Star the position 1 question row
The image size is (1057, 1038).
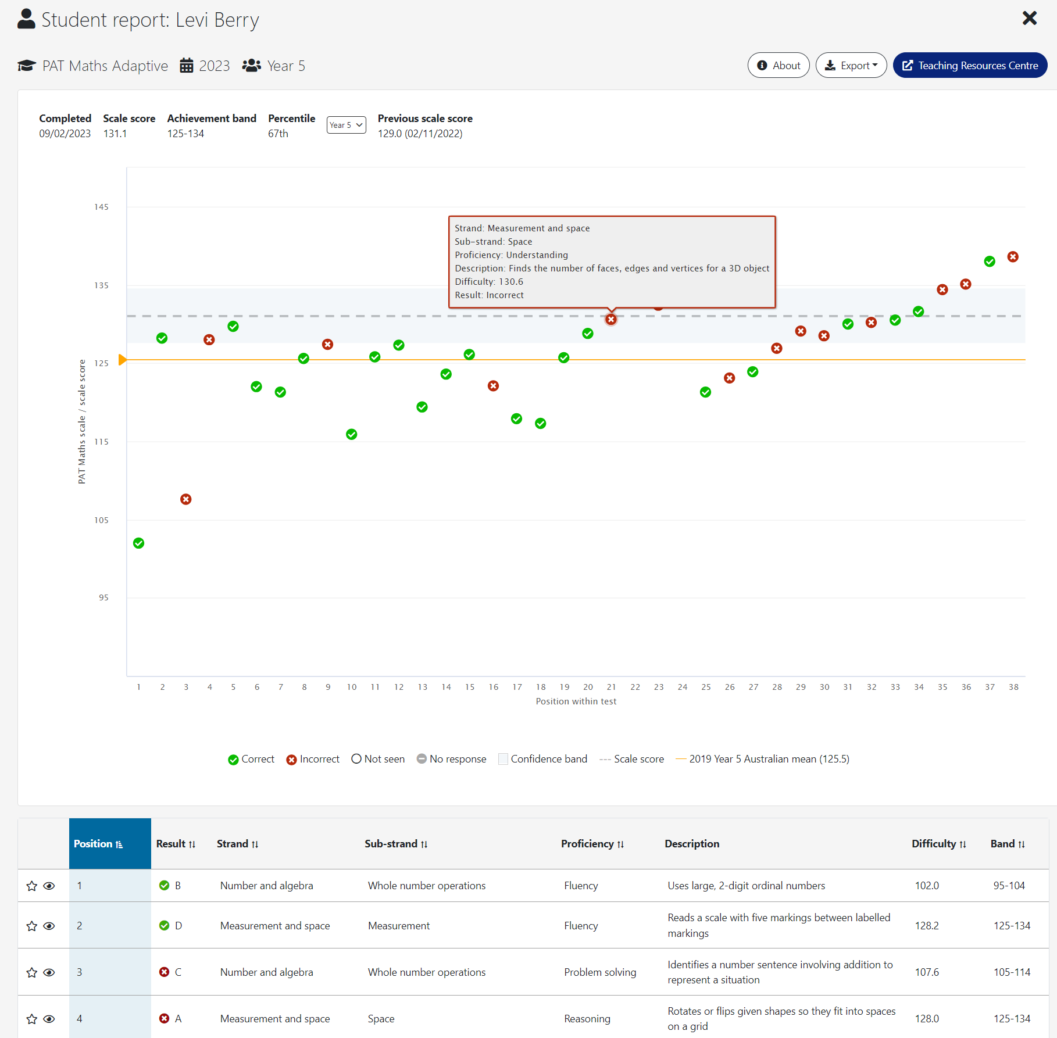tap(32, 886)
